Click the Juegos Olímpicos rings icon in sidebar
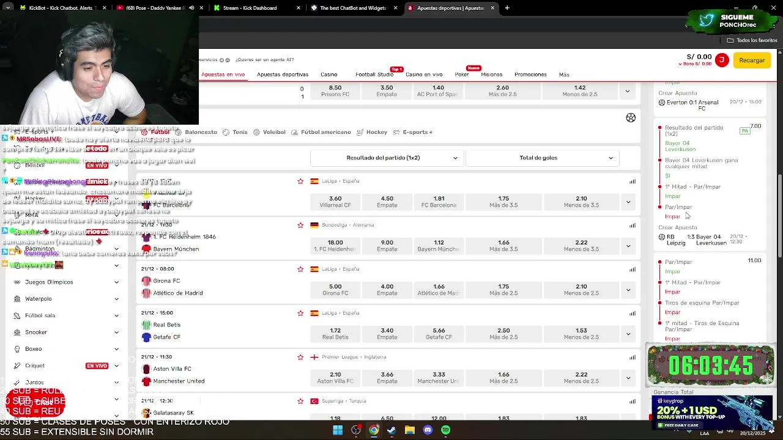This screenshot has width=783, height=440. [17, 282]
